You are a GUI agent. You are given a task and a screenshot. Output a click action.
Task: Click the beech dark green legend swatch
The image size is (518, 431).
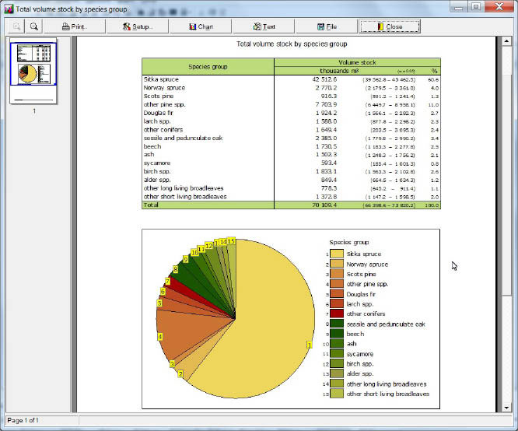click(336, 334)
